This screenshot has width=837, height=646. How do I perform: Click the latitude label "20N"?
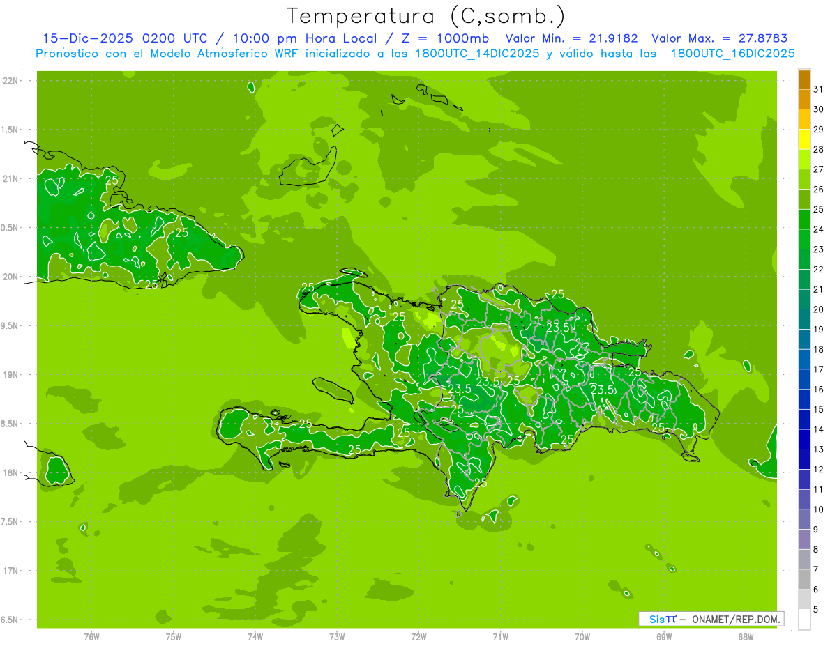pos(11,277)
